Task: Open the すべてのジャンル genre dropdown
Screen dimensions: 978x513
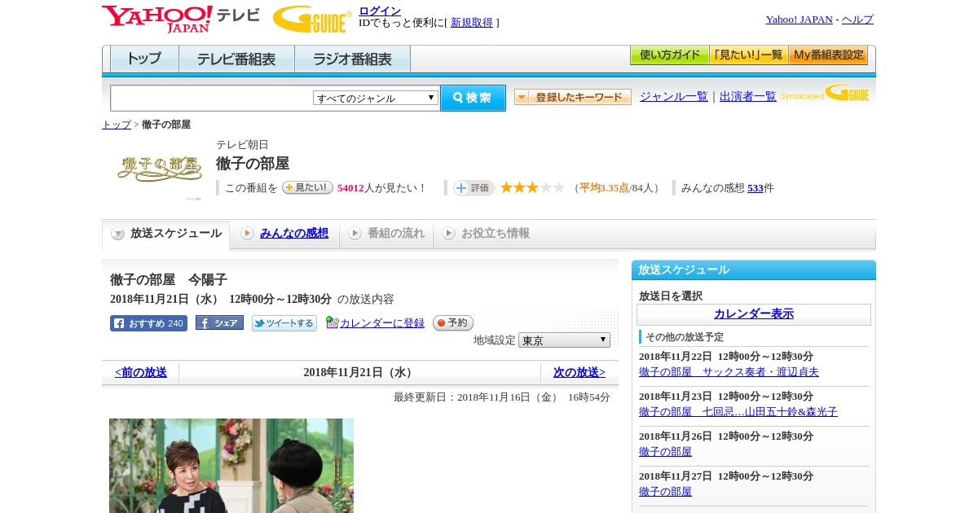Action: tap(376, 98)
